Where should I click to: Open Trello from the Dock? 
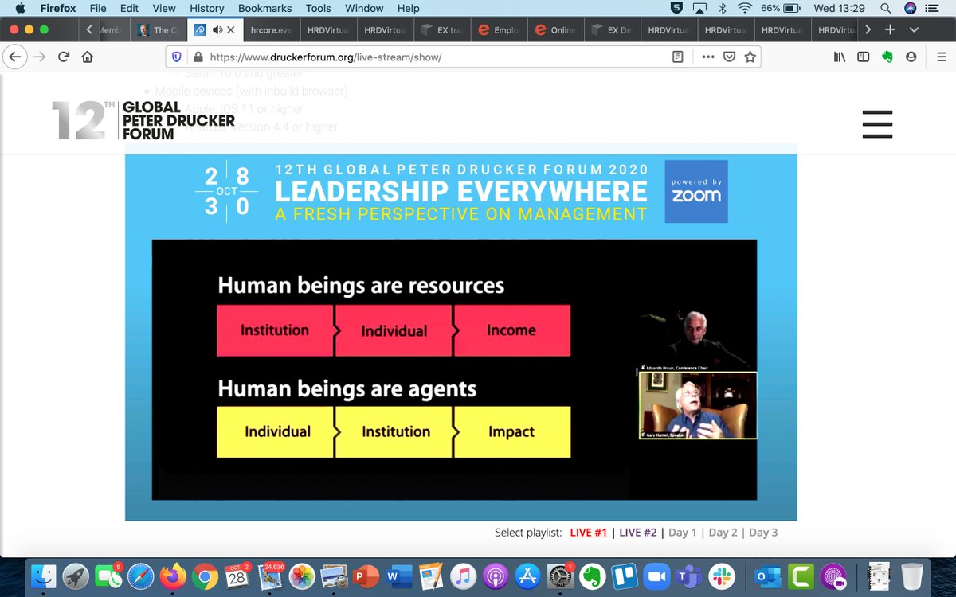(625, 576)
